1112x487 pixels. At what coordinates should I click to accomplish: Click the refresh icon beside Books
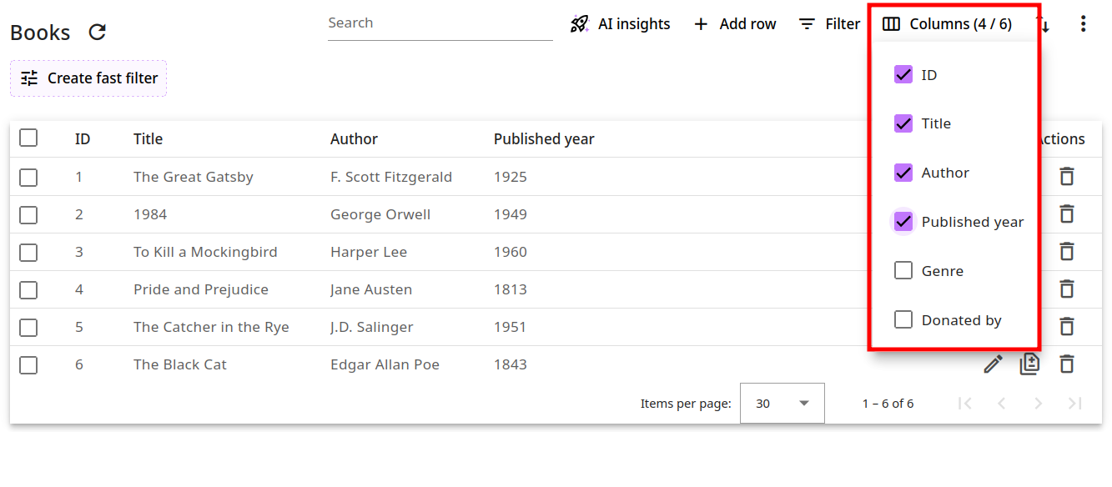[98, 33]
